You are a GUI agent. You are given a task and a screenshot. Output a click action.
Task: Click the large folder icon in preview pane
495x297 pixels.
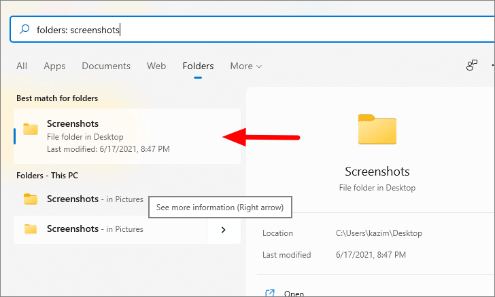(x=377, y=129)
